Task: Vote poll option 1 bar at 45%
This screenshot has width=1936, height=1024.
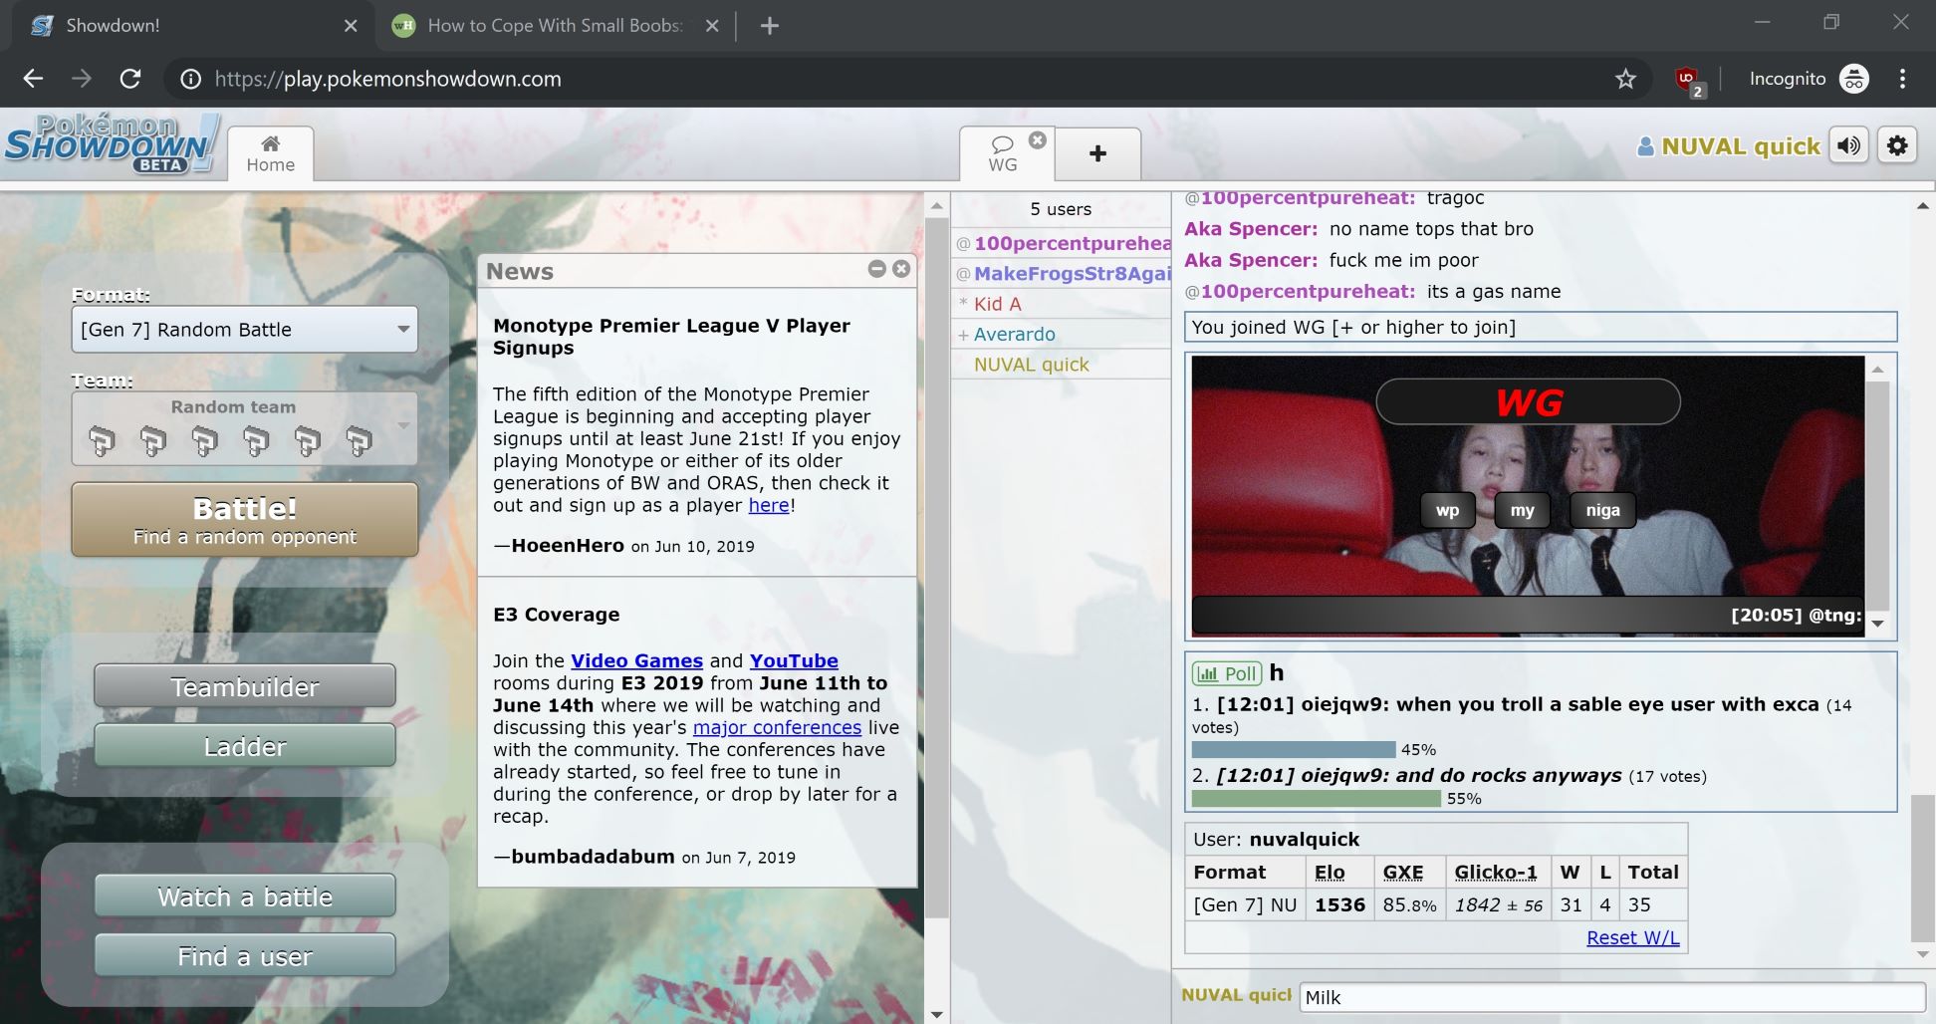Action: click(x=1294, y=749)
